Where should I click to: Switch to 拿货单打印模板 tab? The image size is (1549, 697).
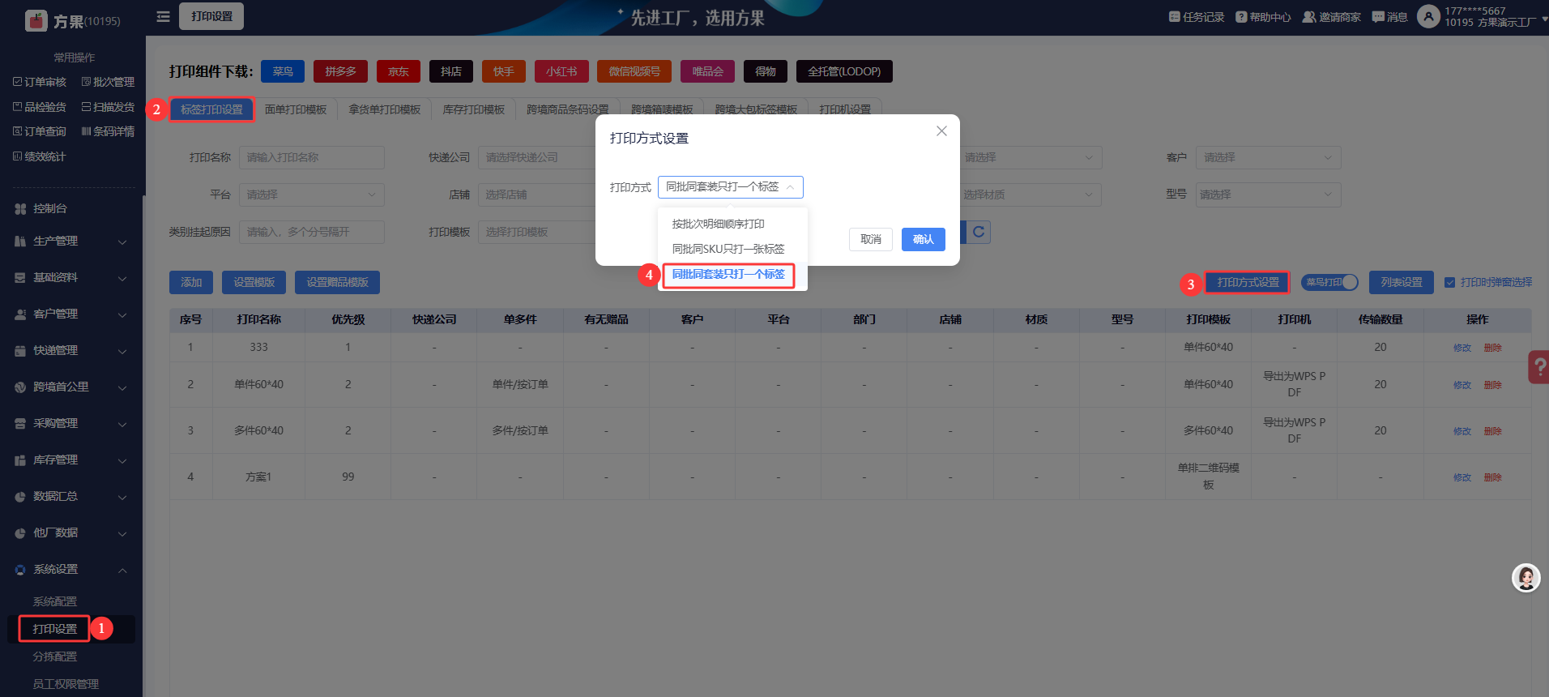click(385, 109)
